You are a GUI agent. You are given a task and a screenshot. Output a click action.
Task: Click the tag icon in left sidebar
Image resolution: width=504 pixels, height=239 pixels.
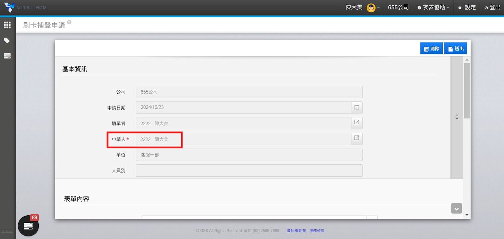click(7, 40)
